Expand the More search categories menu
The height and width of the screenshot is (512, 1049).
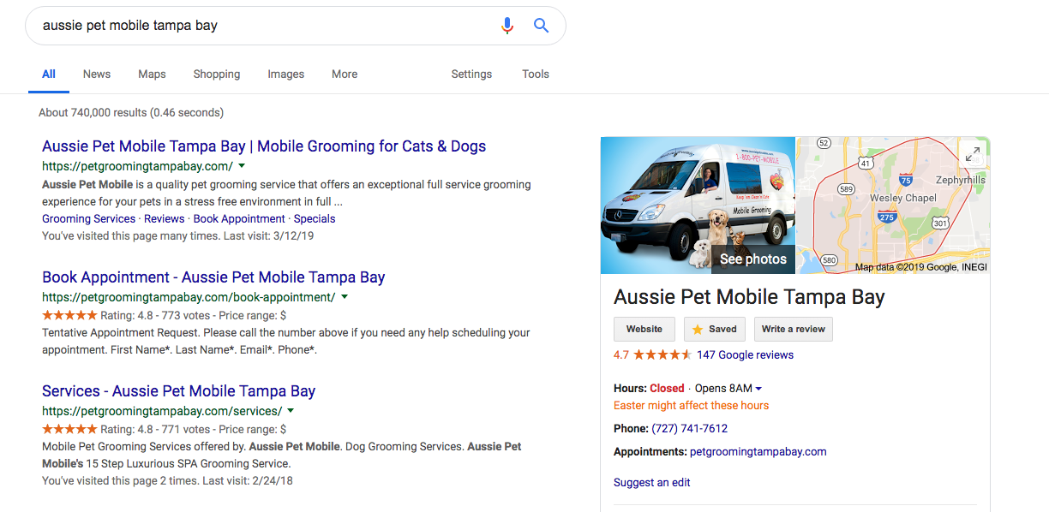pos(345,74)
